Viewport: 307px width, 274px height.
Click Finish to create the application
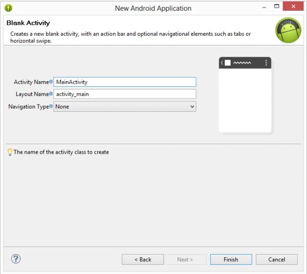click(x=231, y=259)
